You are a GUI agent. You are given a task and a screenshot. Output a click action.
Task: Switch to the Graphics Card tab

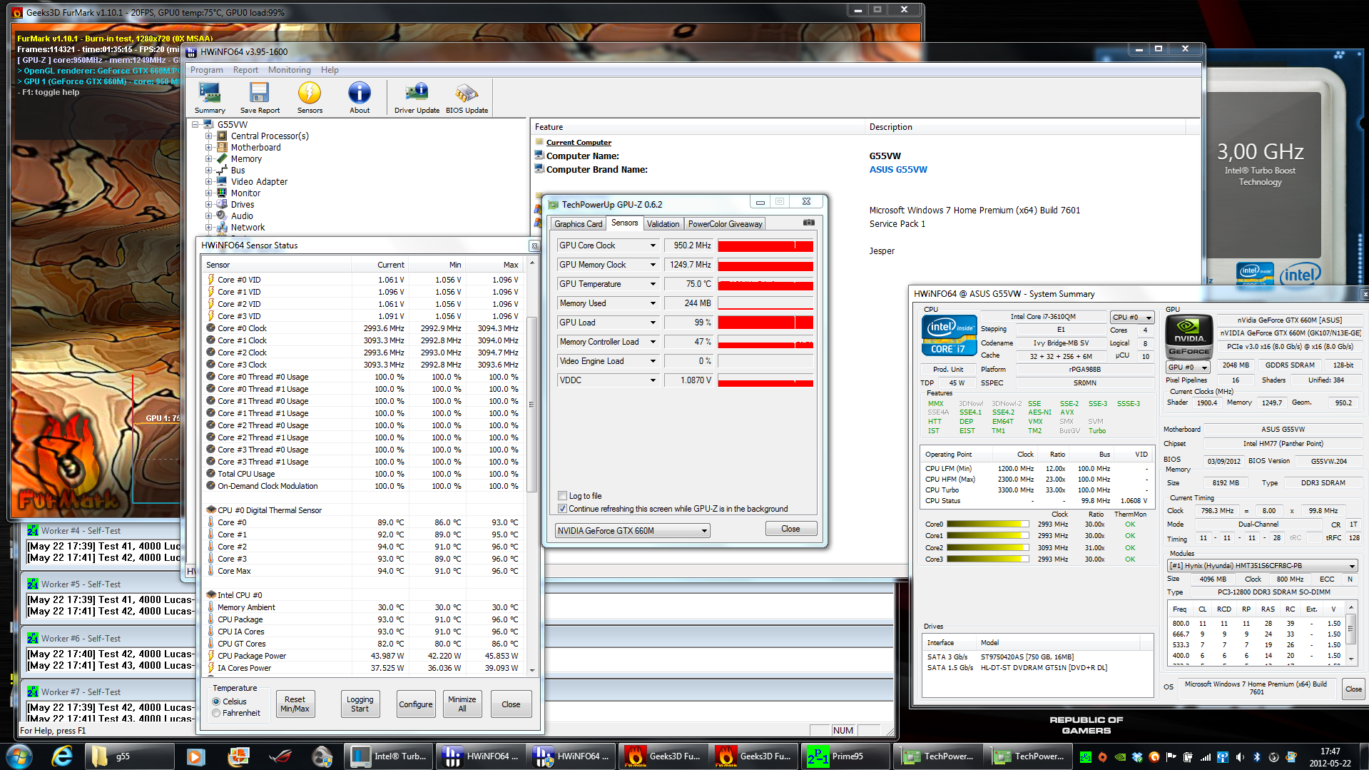pos(578,224)
